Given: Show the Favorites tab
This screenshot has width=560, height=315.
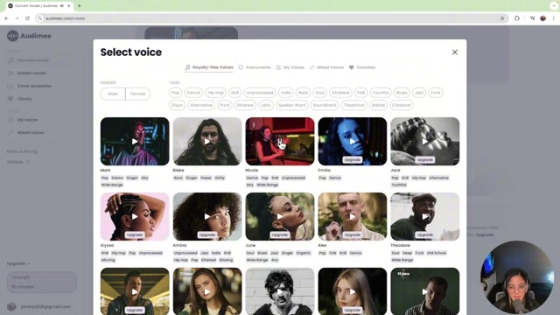Looking at the screenshot, I should pos(362,67).
